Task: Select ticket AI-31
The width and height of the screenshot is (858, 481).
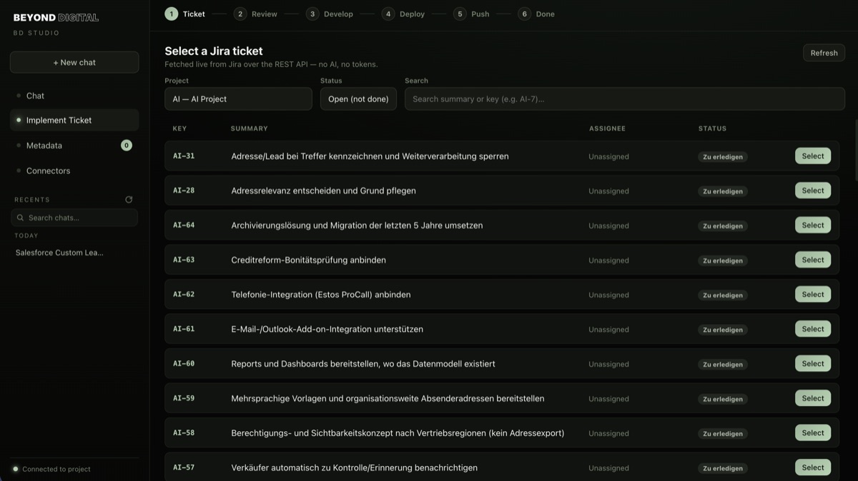Action: click(x=813, y=156)
